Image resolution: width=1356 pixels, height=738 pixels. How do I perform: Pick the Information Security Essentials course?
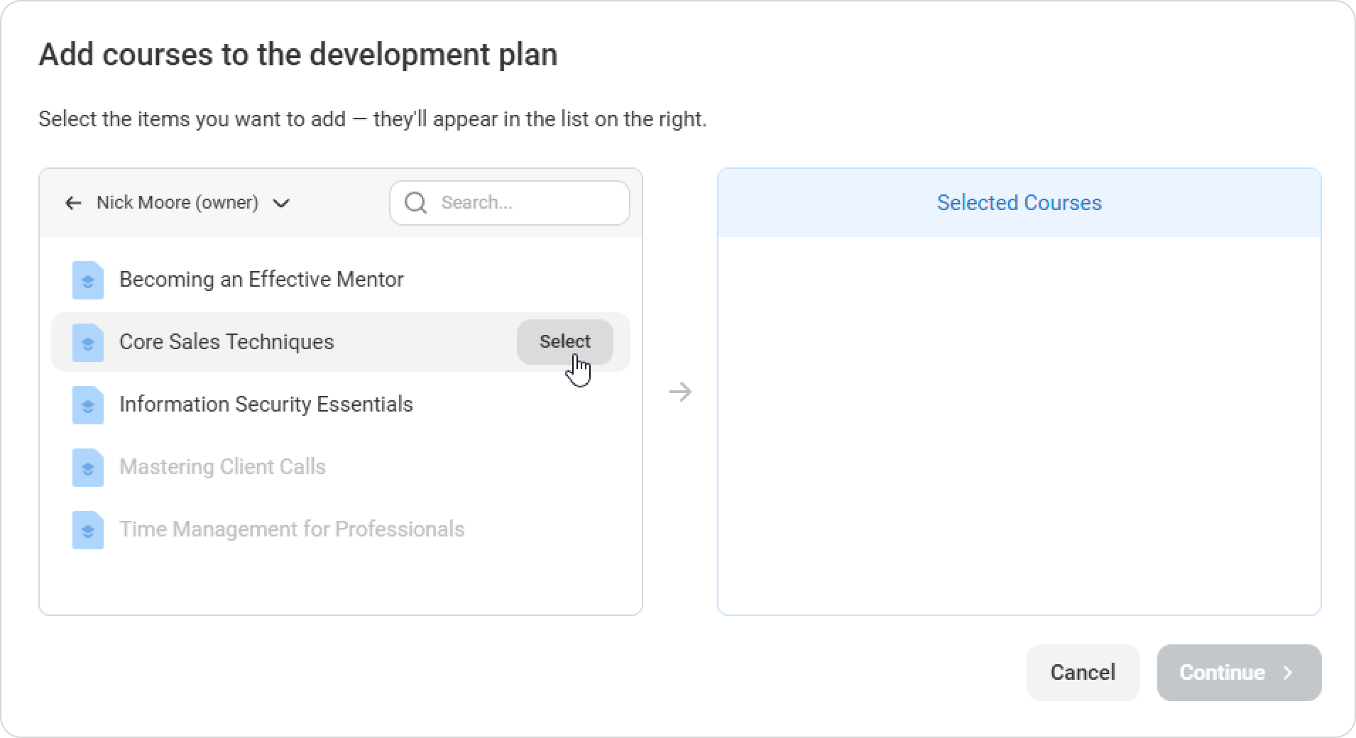(x=266, y=404)
